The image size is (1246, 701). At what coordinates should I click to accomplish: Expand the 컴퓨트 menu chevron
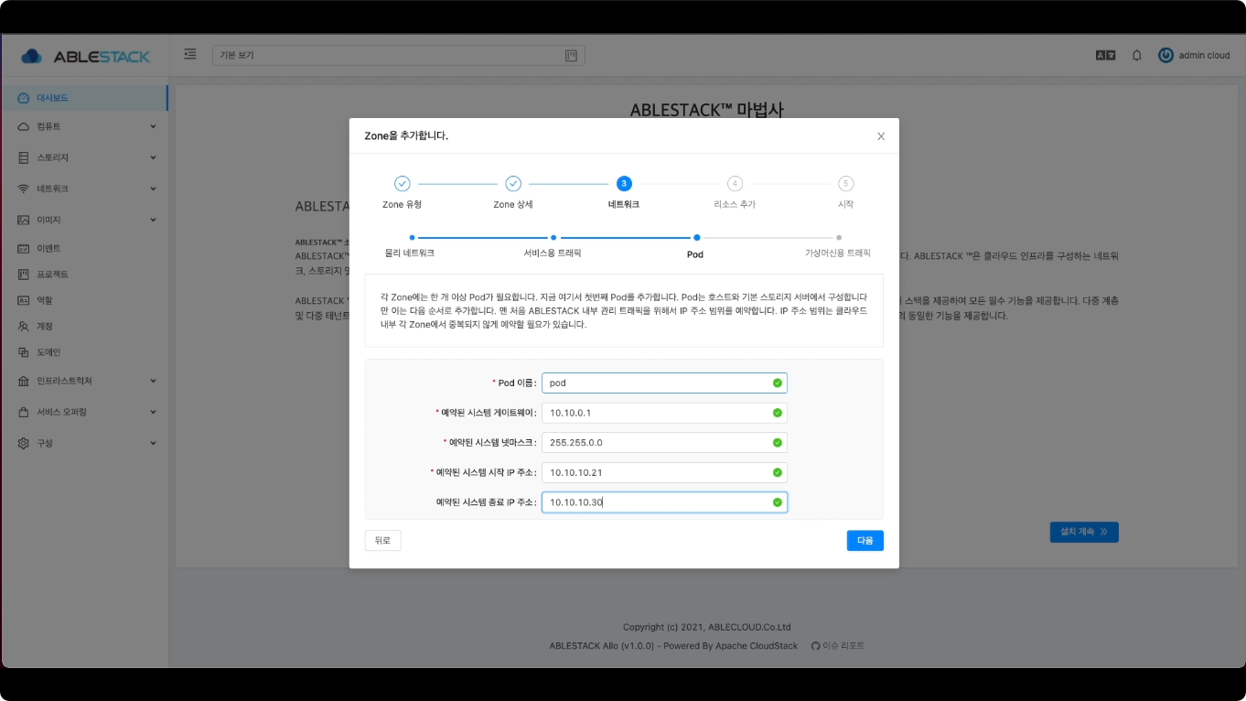[153, 126]
